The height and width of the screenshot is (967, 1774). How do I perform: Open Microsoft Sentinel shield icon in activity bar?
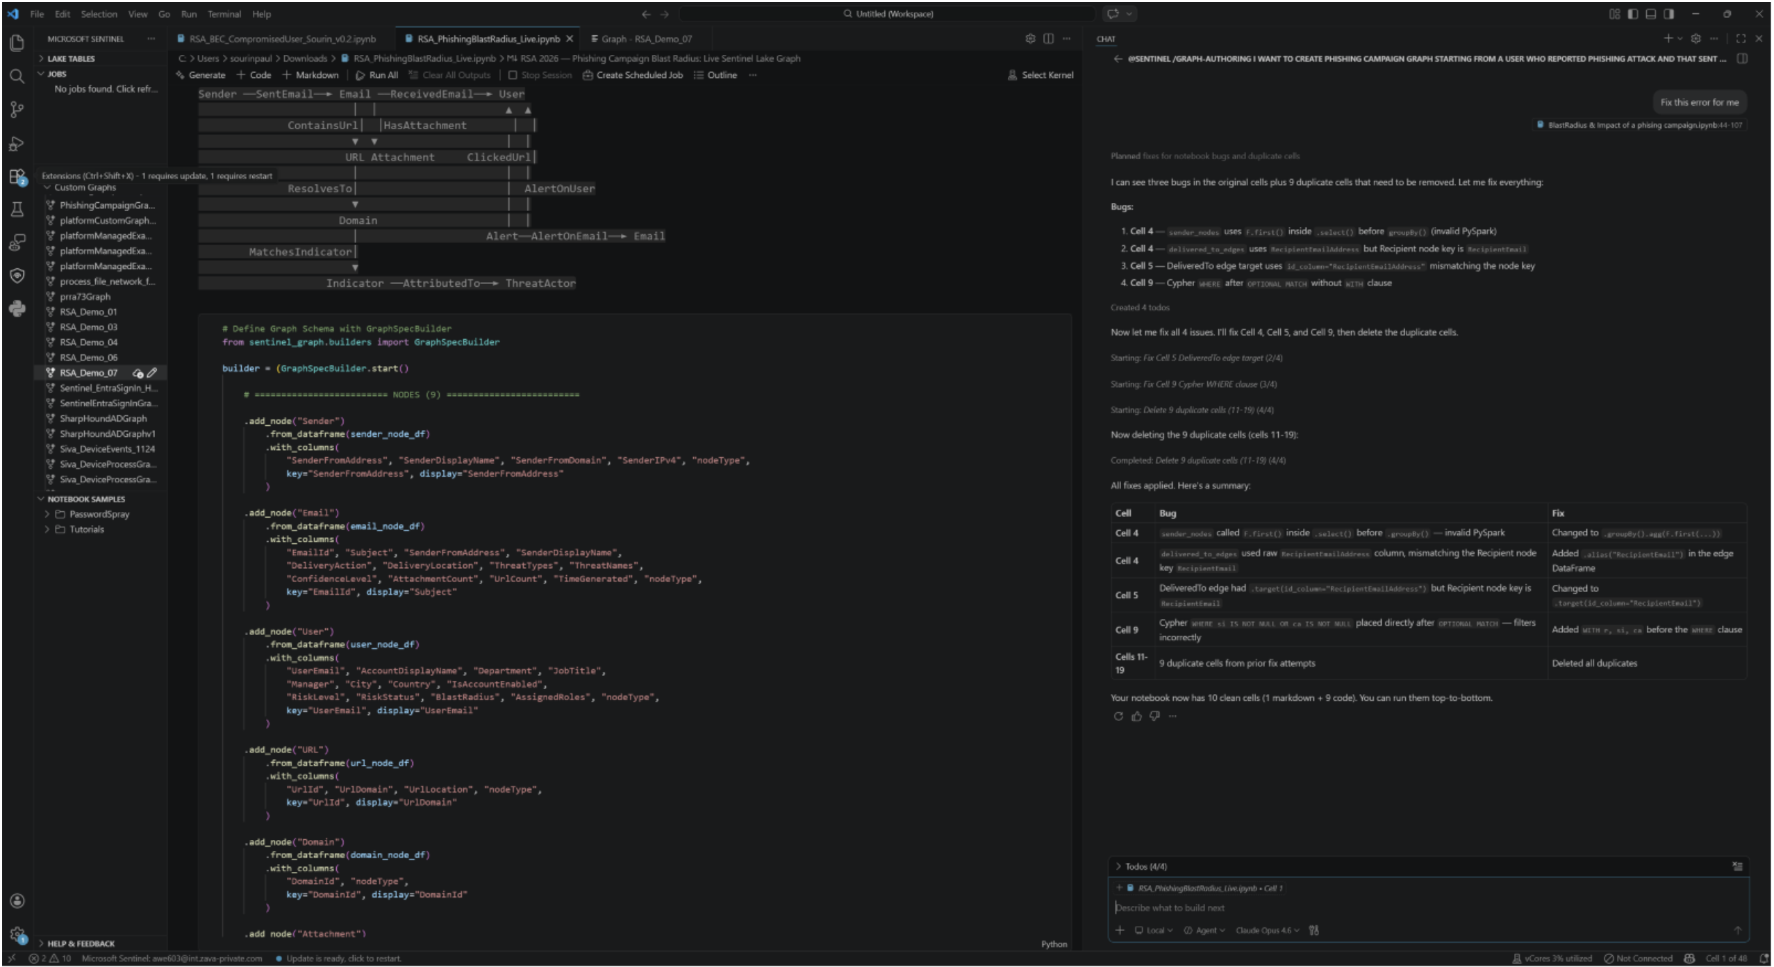coord(17,276)
